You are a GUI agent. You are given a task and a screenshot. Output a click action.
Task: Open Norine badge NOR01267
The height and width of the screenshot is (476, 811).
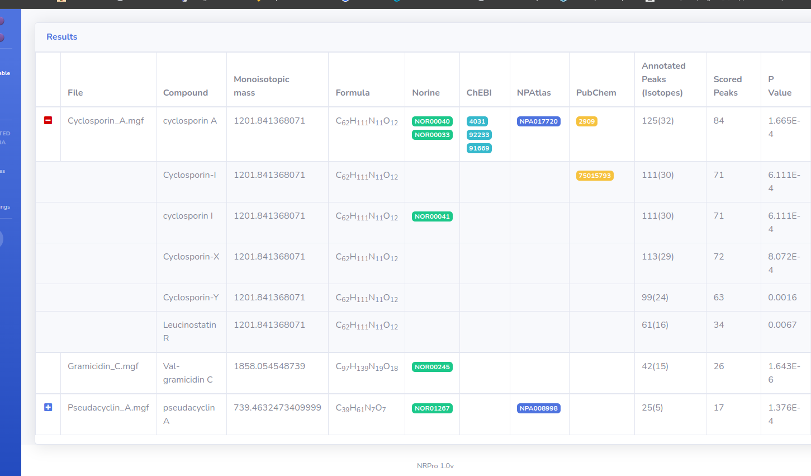[432, 408]
